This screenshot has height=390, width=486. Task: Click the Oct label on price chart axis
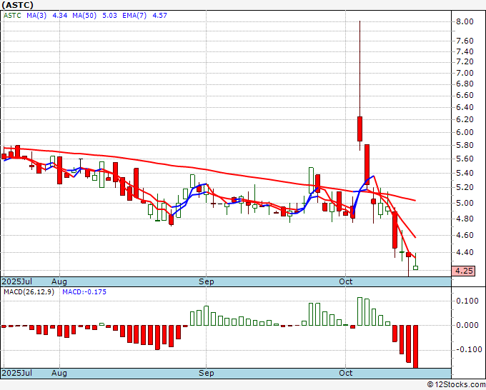346,281
